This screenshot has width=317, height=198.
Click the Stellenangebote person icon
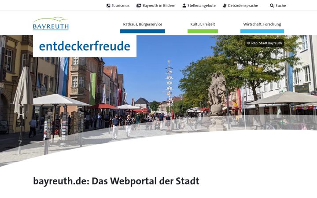coord(184,6)
